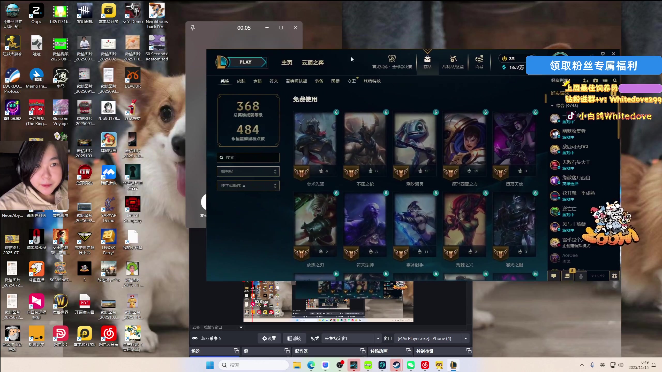Viewport: 662px width, 372px height.
Task: Open client settings with the gear icon
Action: [603, 54]
